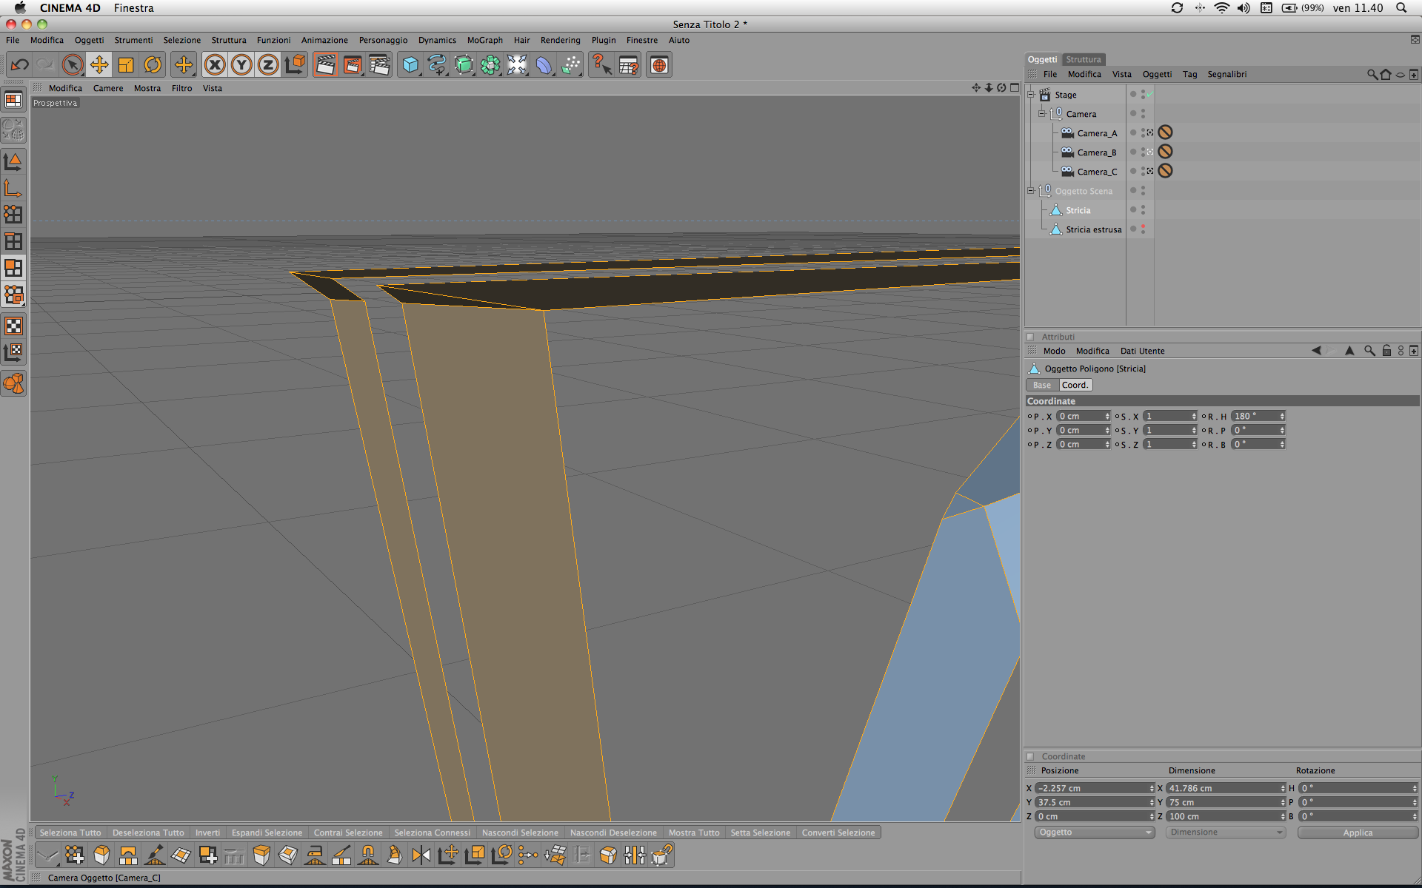
Task: Collapse the Oggetto Scena group
Action: tap(1030, 190)
